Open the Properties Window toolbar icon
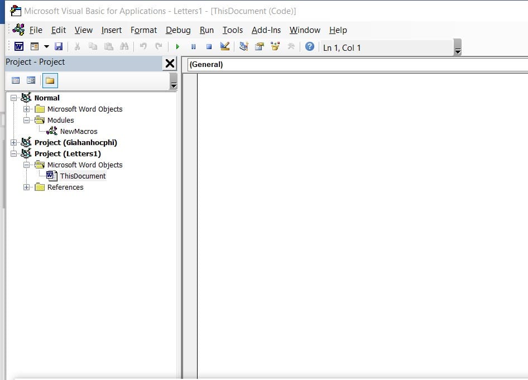The width and height of the screenshot is (528, 380). (260, 46)
